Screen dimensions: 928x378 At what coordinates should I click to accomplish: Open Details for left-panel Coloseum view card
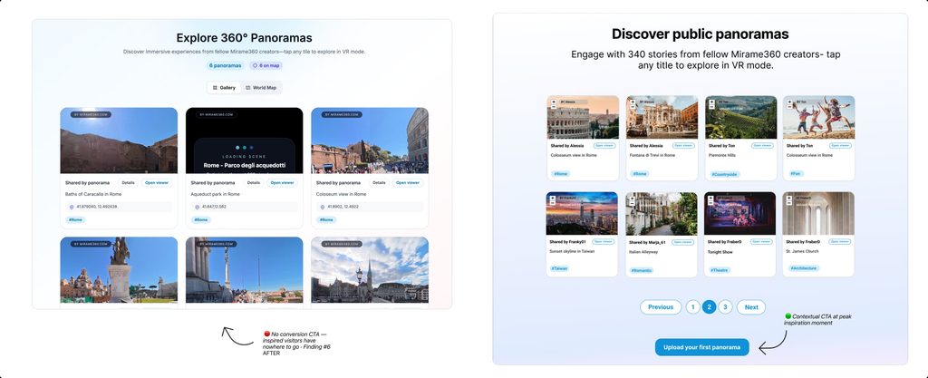click(380, 183)
